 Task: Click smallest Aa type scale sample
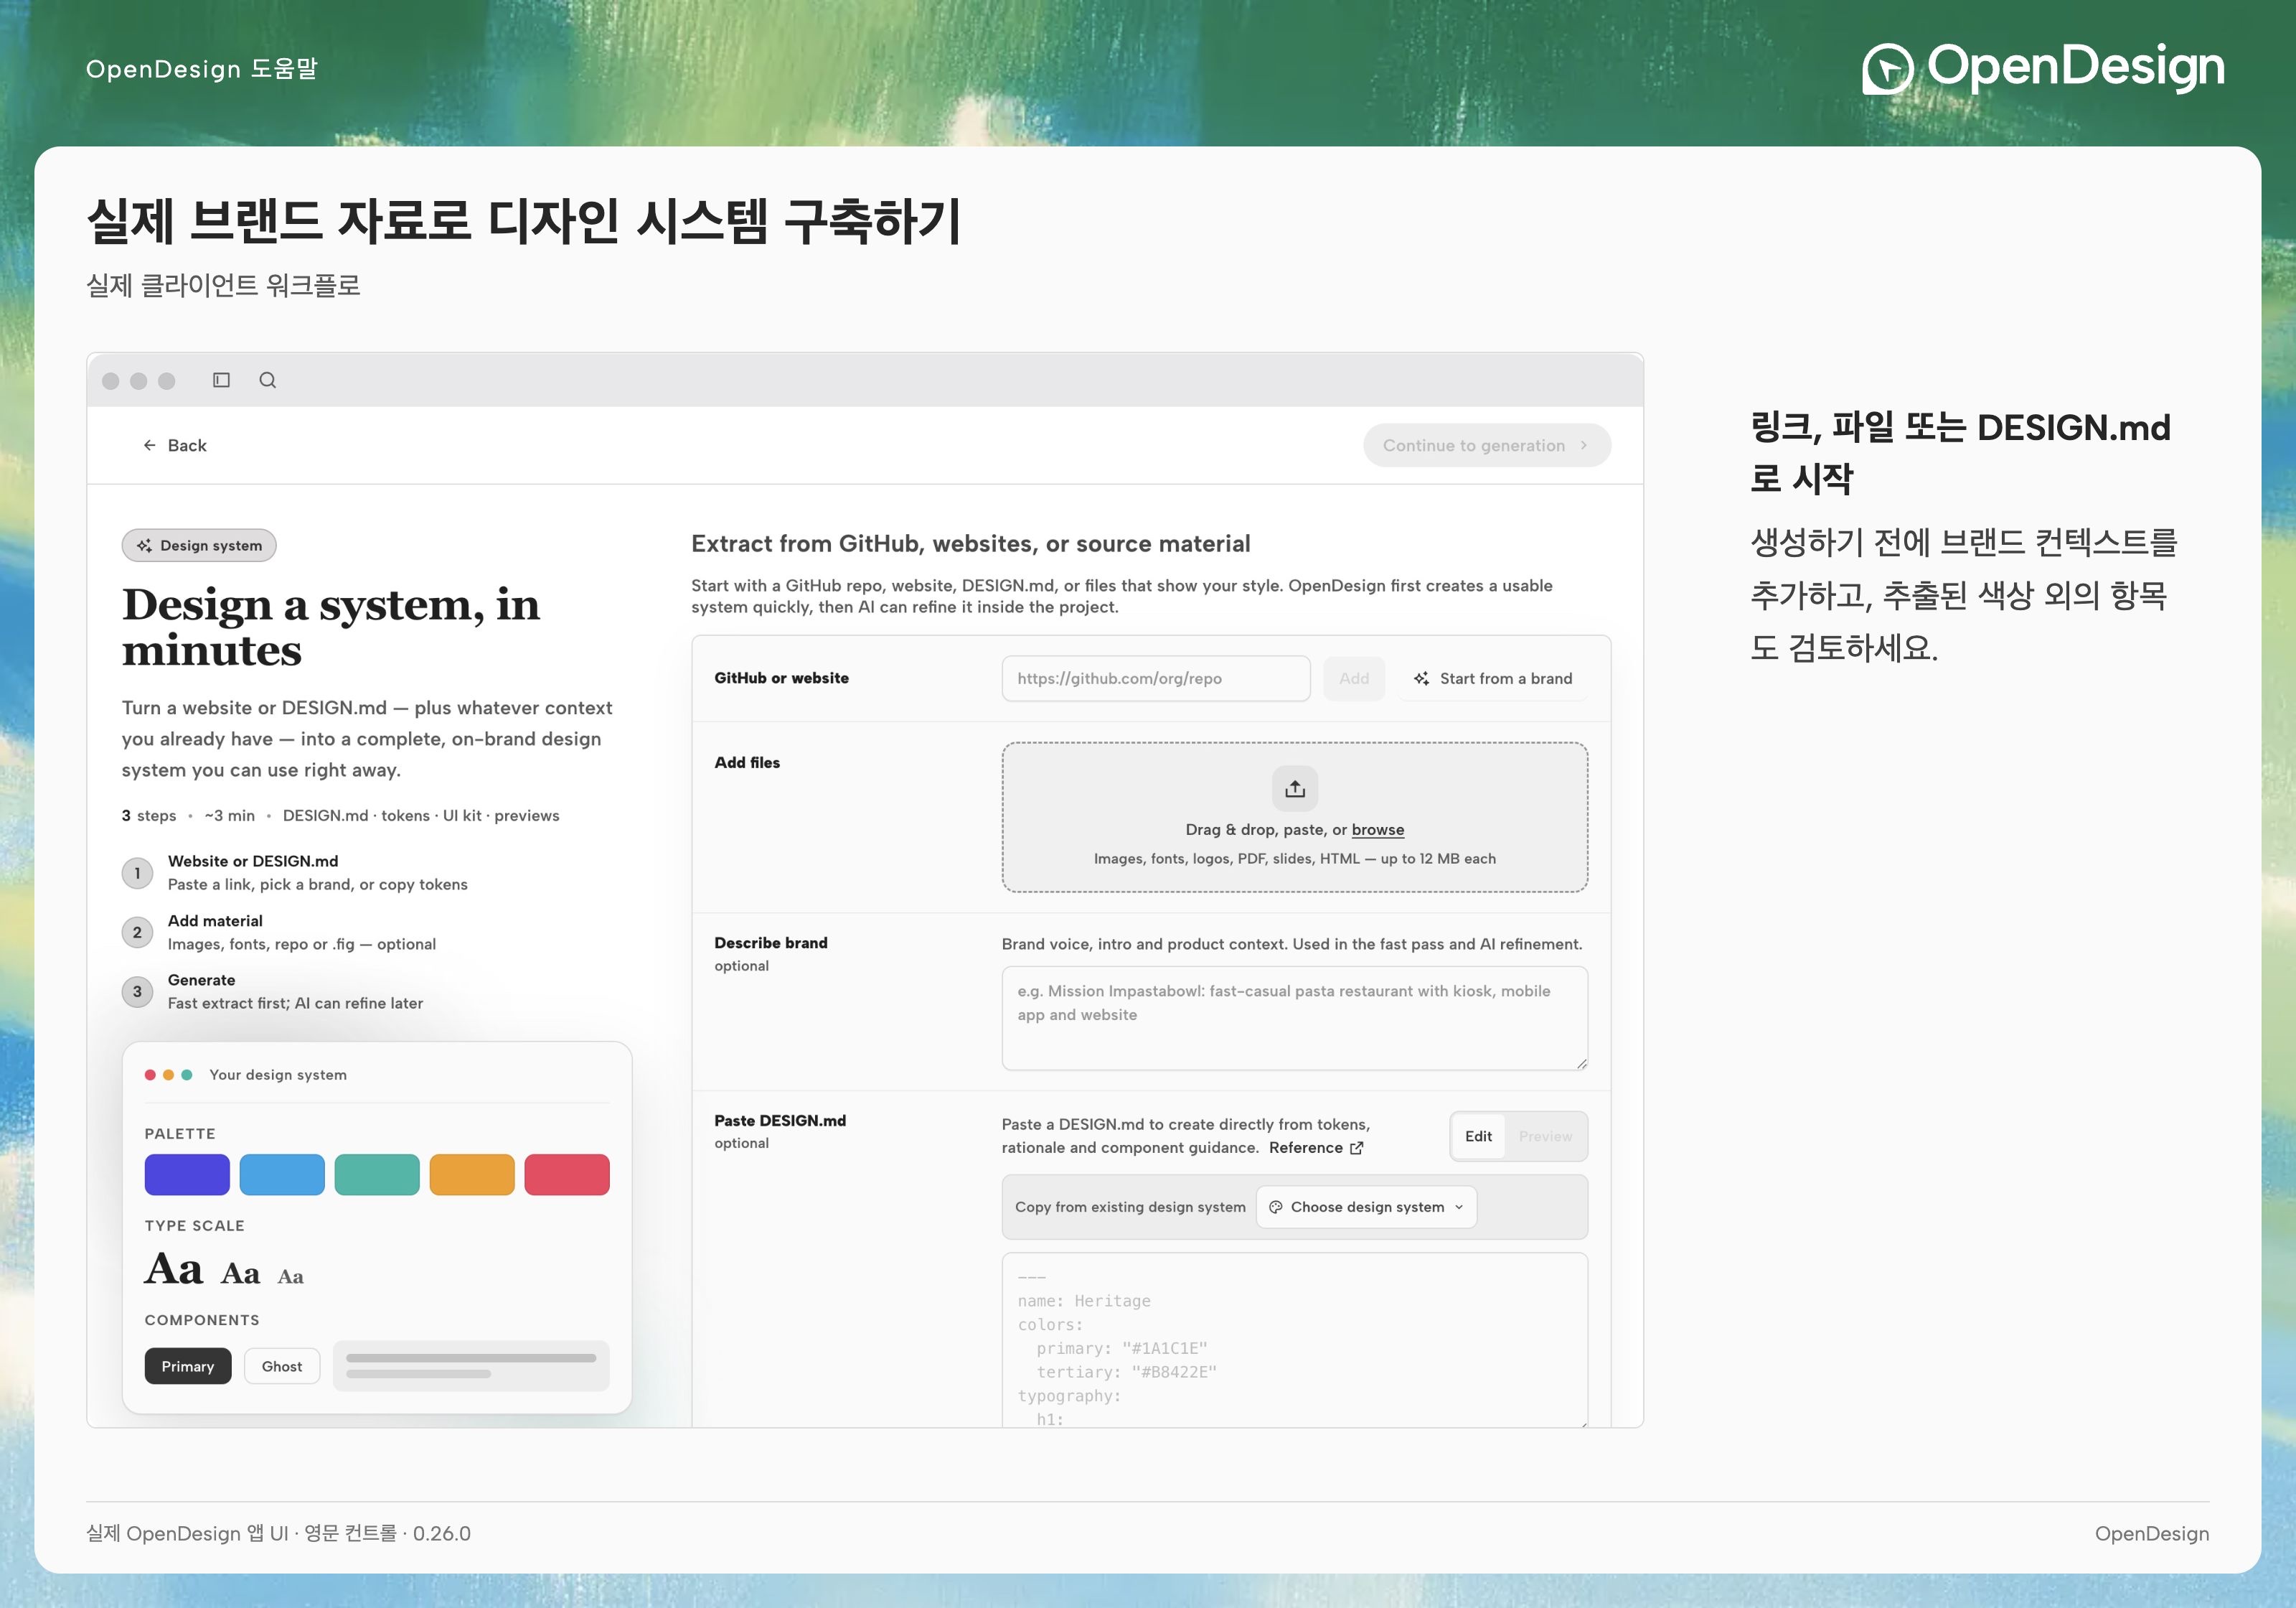291,1277
